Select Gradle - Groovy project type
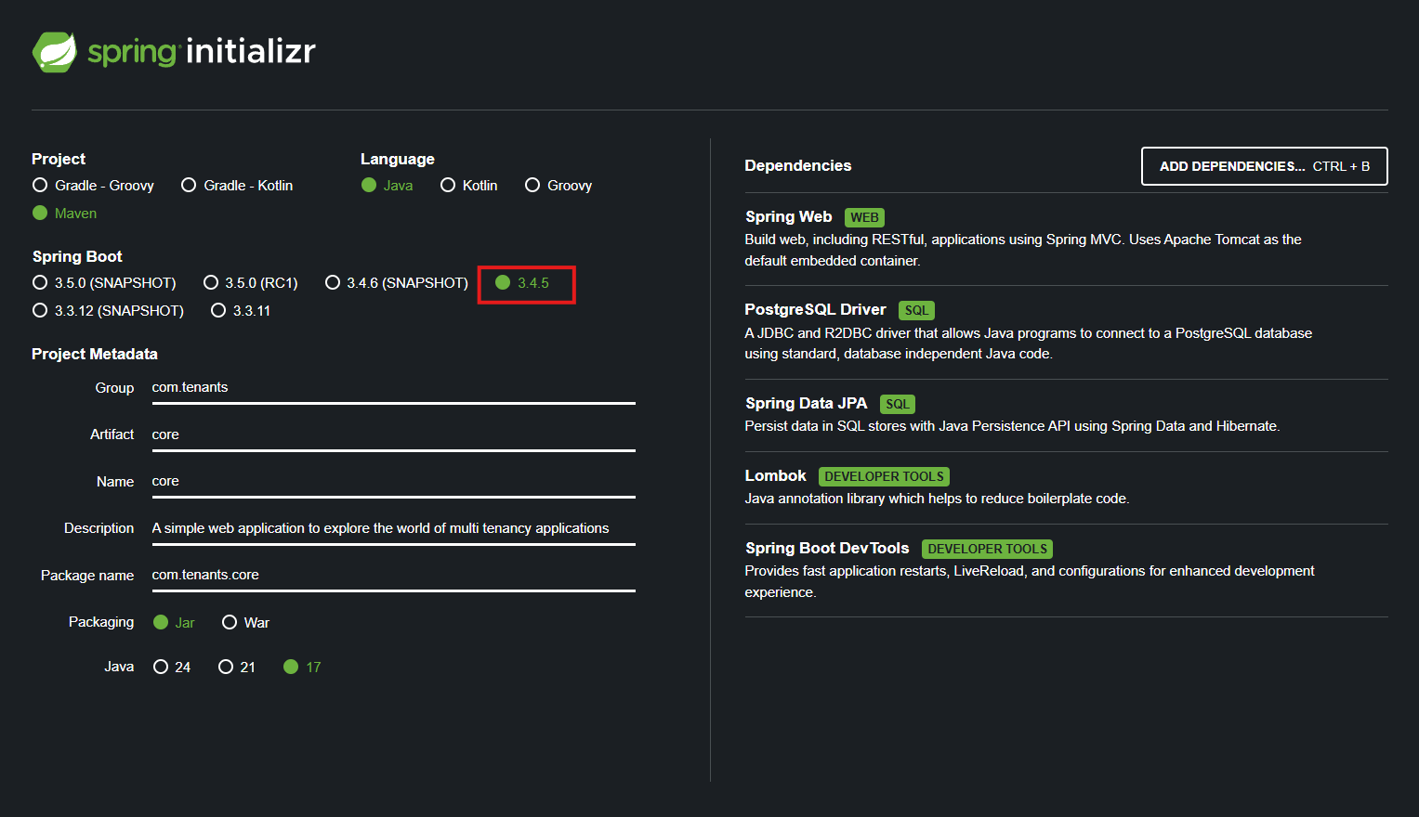The width and height of the screenshot is (1419, 817). tap(40, 186)
